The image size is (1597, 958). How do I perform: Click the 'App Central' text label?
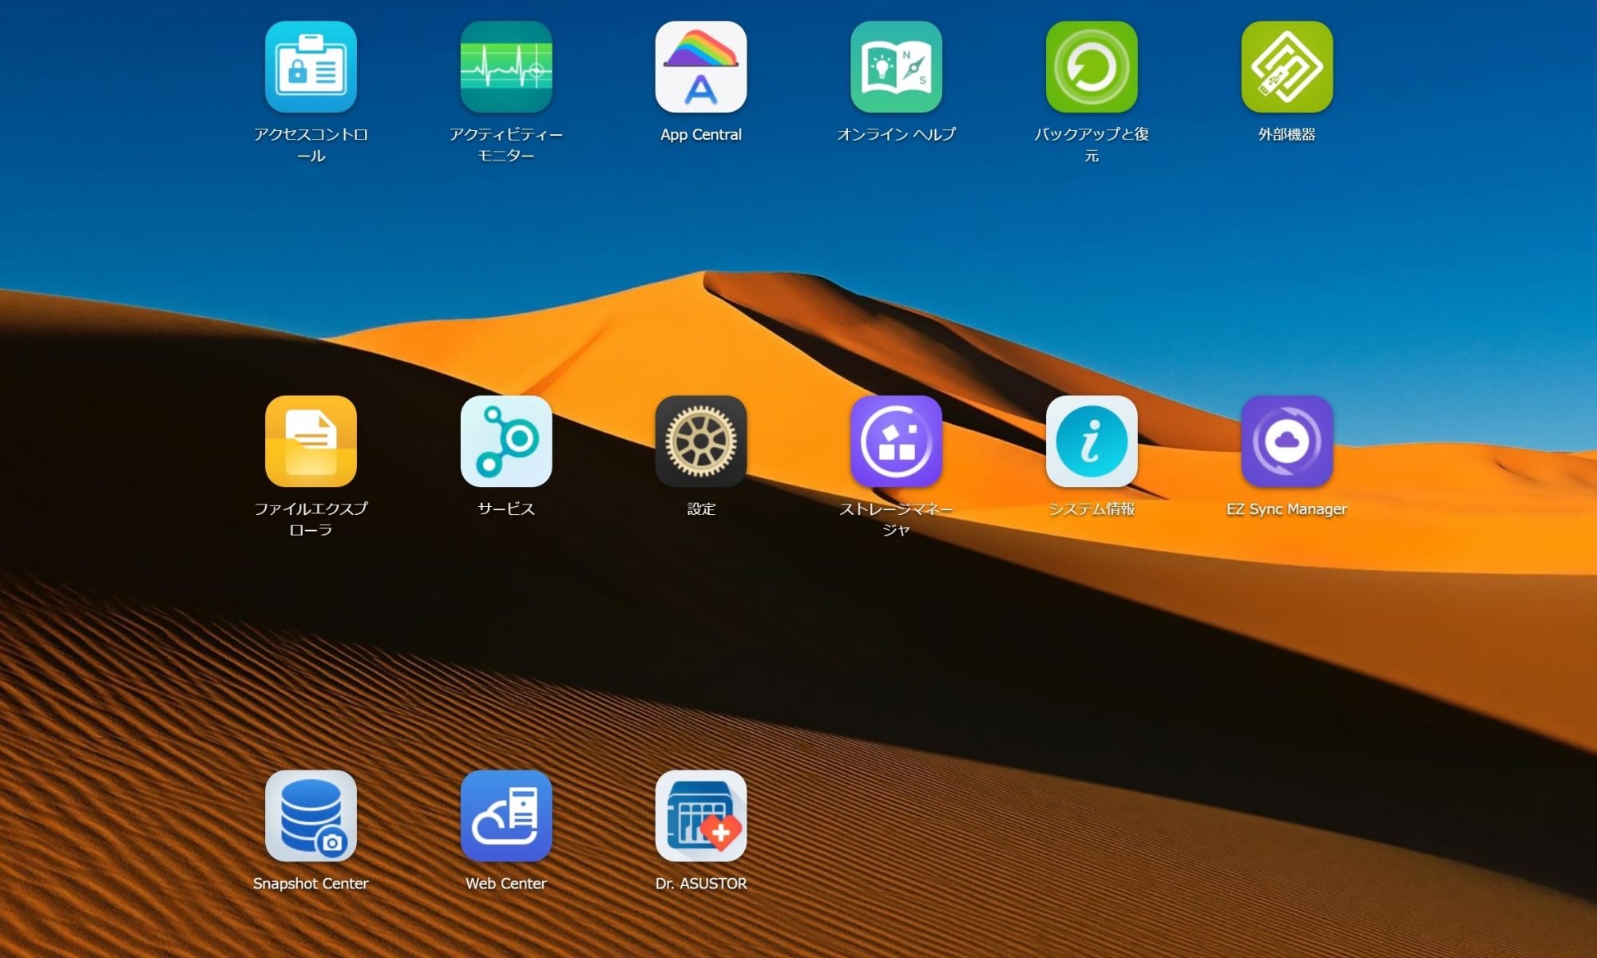[x=700, y=135]
